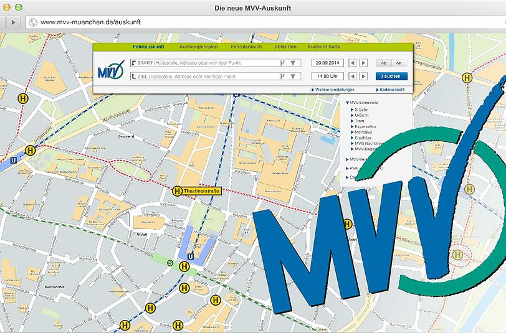
Task: Expand the StadtBus tree item
Action: 353,138
